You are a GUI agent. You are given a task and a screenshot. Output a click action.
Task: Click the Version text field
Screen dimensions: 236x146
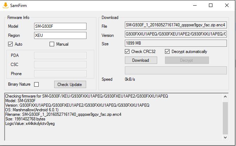[176, 34]
